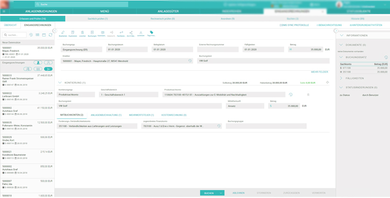Click the Tags tag icon
This screenshot has height=198, width=390.
coord(152,33)
